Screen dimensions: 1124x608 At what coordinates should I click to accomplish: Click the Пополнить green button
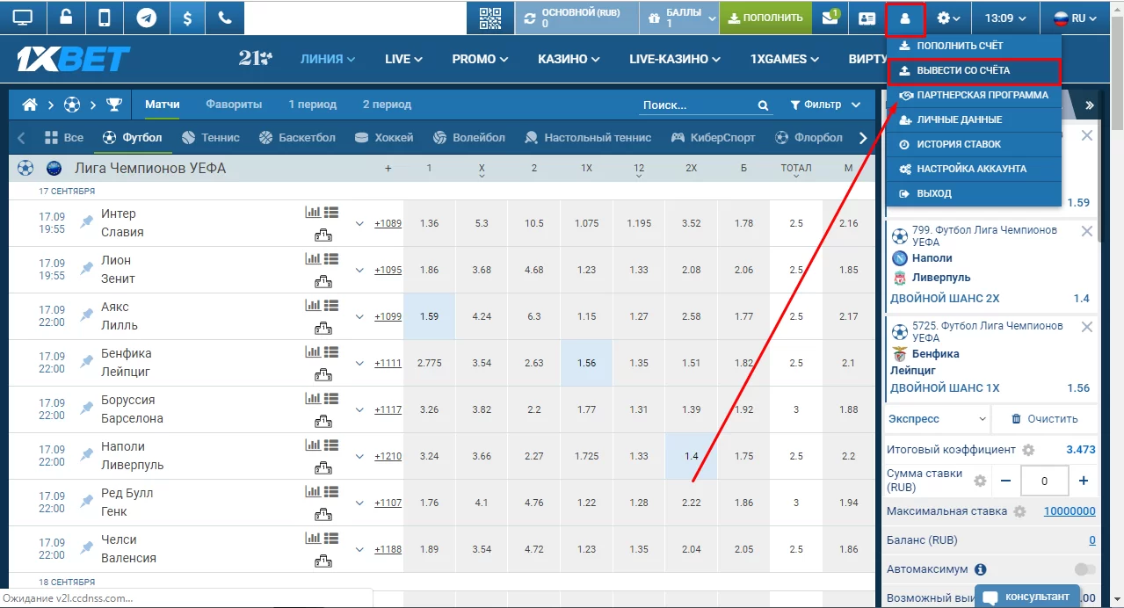pos(765,18)
